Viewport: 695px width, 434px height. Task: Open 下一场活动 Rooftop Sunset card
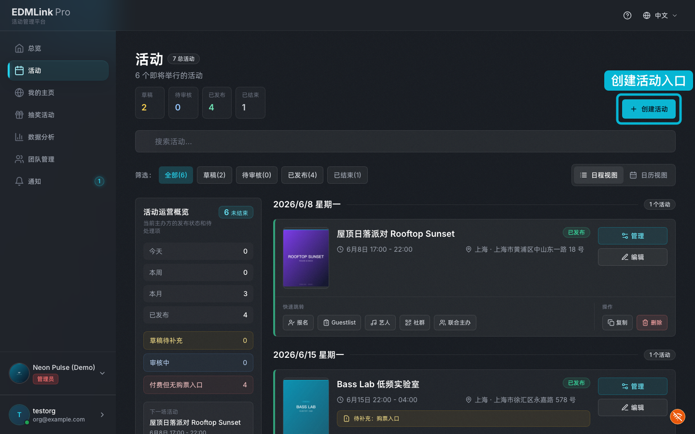click(x=198, y=419)
